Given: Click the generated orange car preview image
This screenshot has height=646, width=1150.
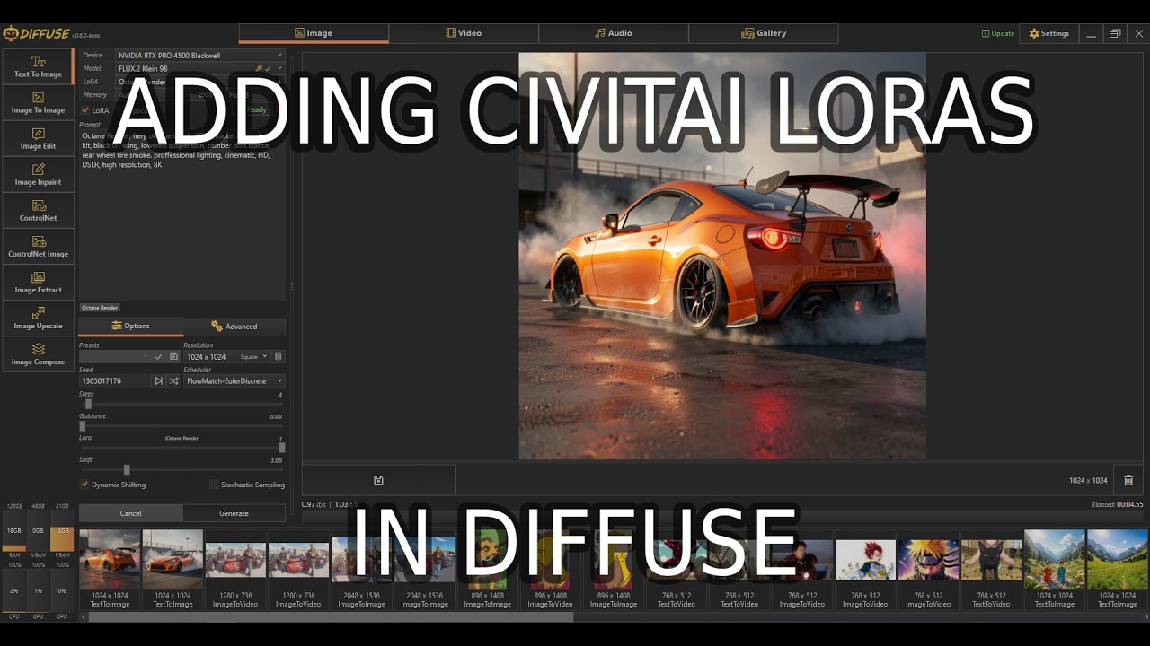Looking at the screenshot, I should pyautogui.click(x=722, y=256).
